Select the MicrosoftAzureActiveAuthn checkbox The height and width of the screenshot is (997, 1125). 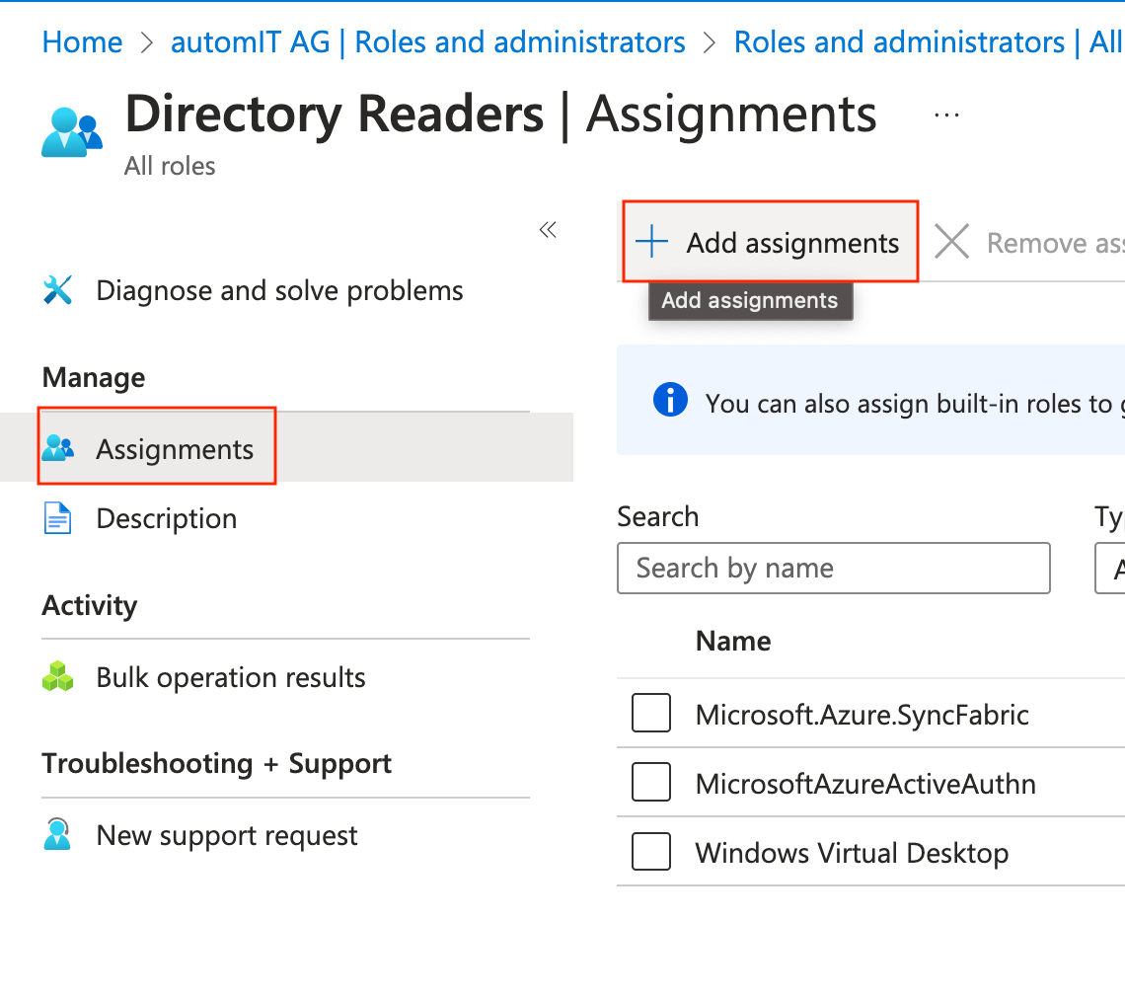click(x=651, y=784)
